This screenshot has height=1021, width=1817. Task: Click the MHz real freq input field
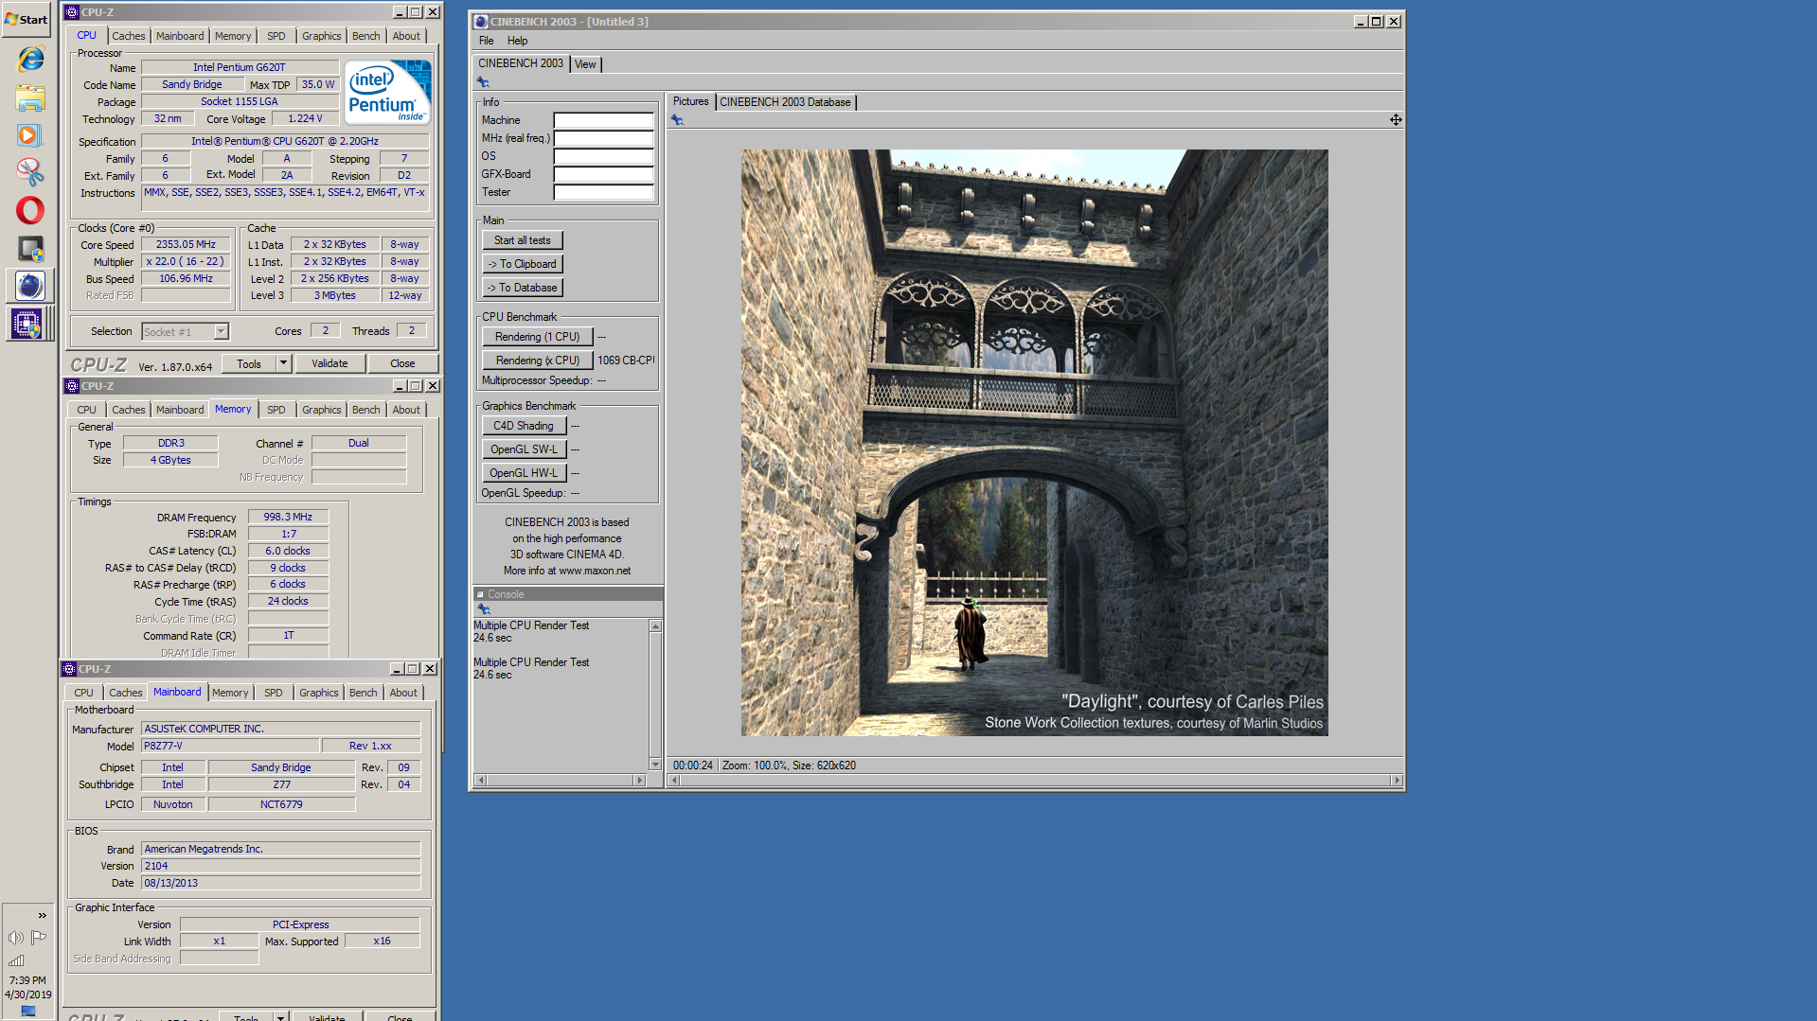[603, 138]
